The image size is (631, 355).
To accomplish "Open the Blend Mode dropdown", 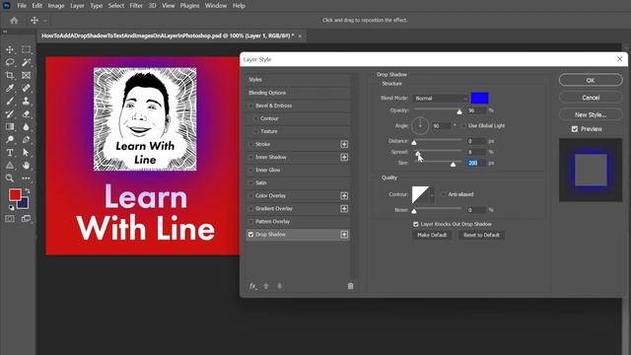I will pos(441,99).
